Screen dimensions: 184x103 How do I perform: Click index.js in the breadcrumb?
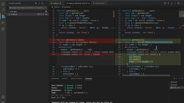tap(57, 7)
